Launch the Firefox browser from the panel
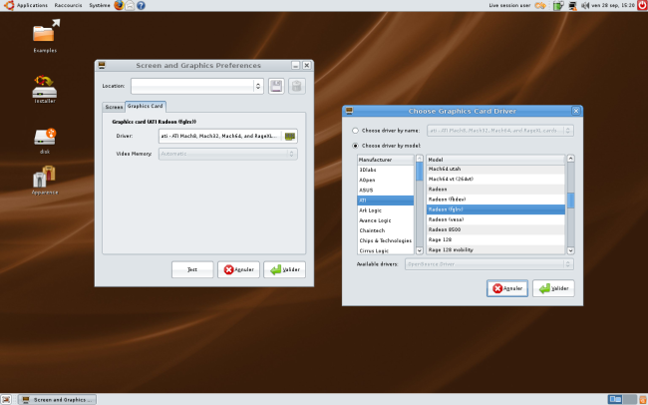The image size is (648, 405). (x=119, y=5)
